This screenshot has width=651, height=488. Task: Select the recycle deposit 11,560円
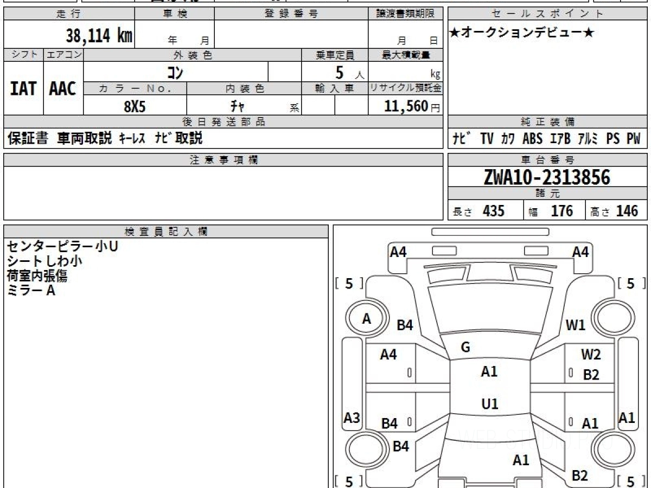[x=412, y=106]
